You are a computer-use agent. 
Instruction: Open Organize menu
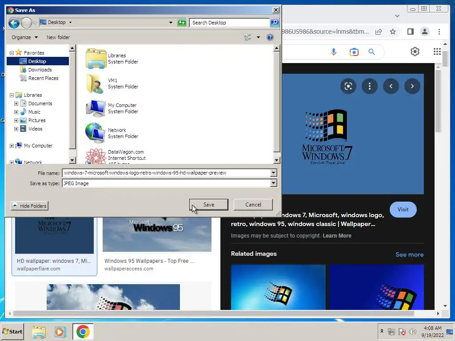25,37
